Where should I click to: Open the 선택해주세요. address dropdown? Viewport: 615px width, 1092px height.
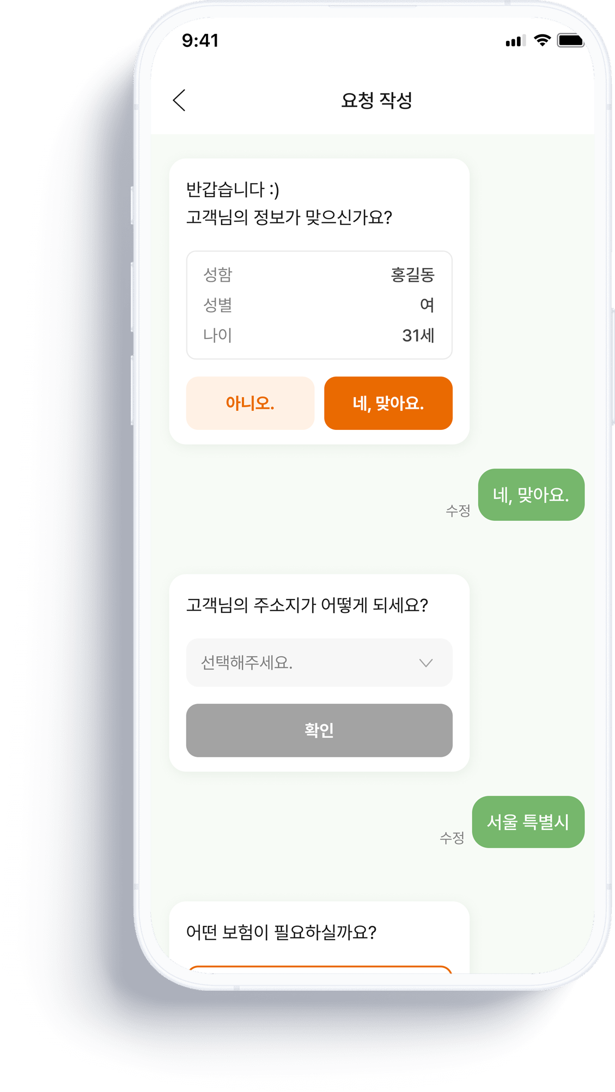[x=319, y=663]
